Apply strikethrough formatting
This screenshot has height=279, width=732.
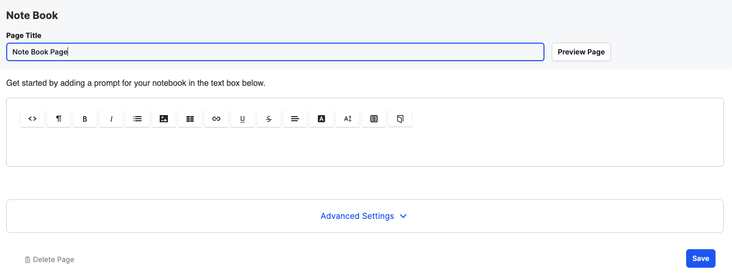coord(269,119)
